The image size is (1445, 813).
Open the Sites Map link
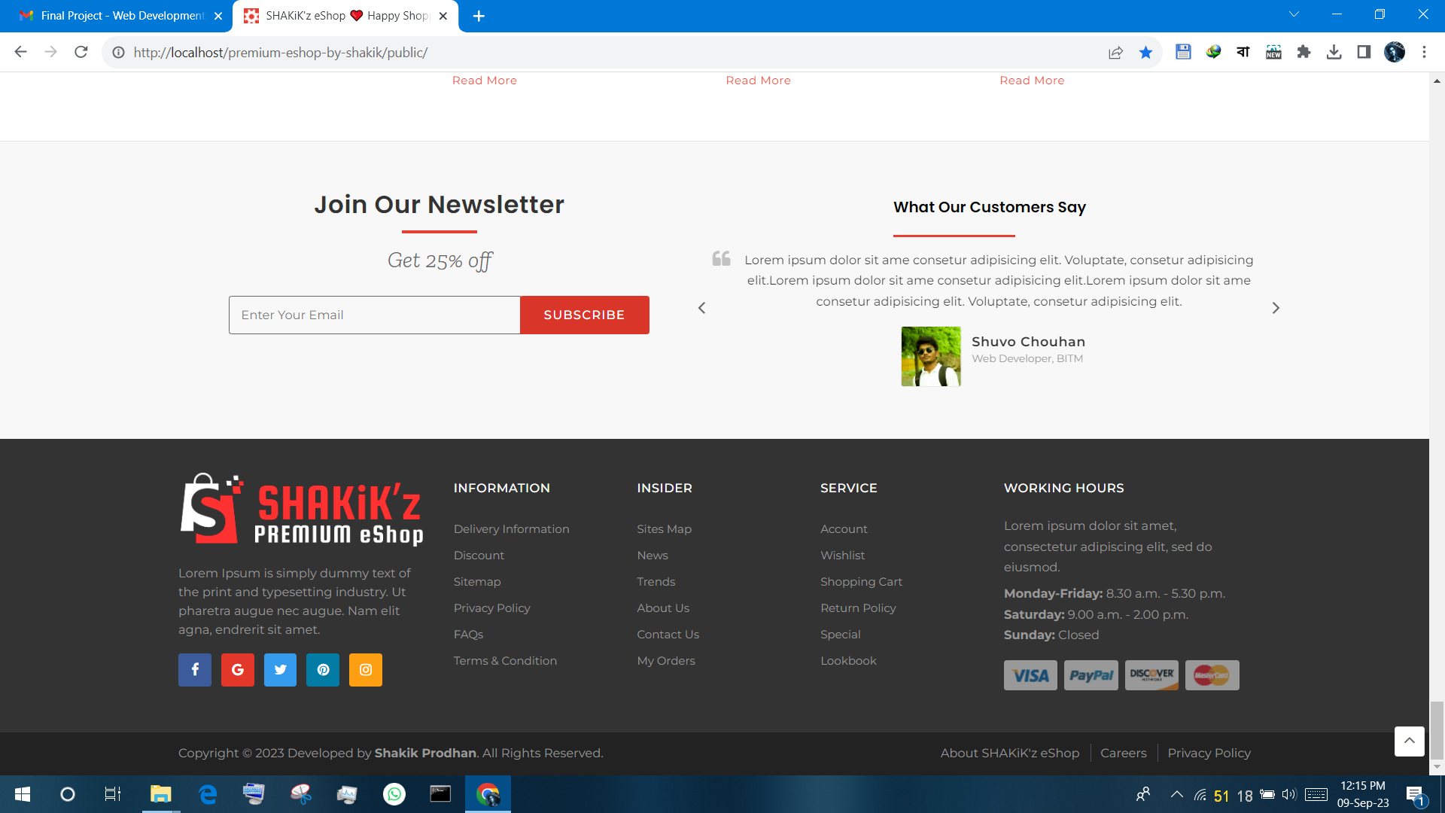click(664, 529)
